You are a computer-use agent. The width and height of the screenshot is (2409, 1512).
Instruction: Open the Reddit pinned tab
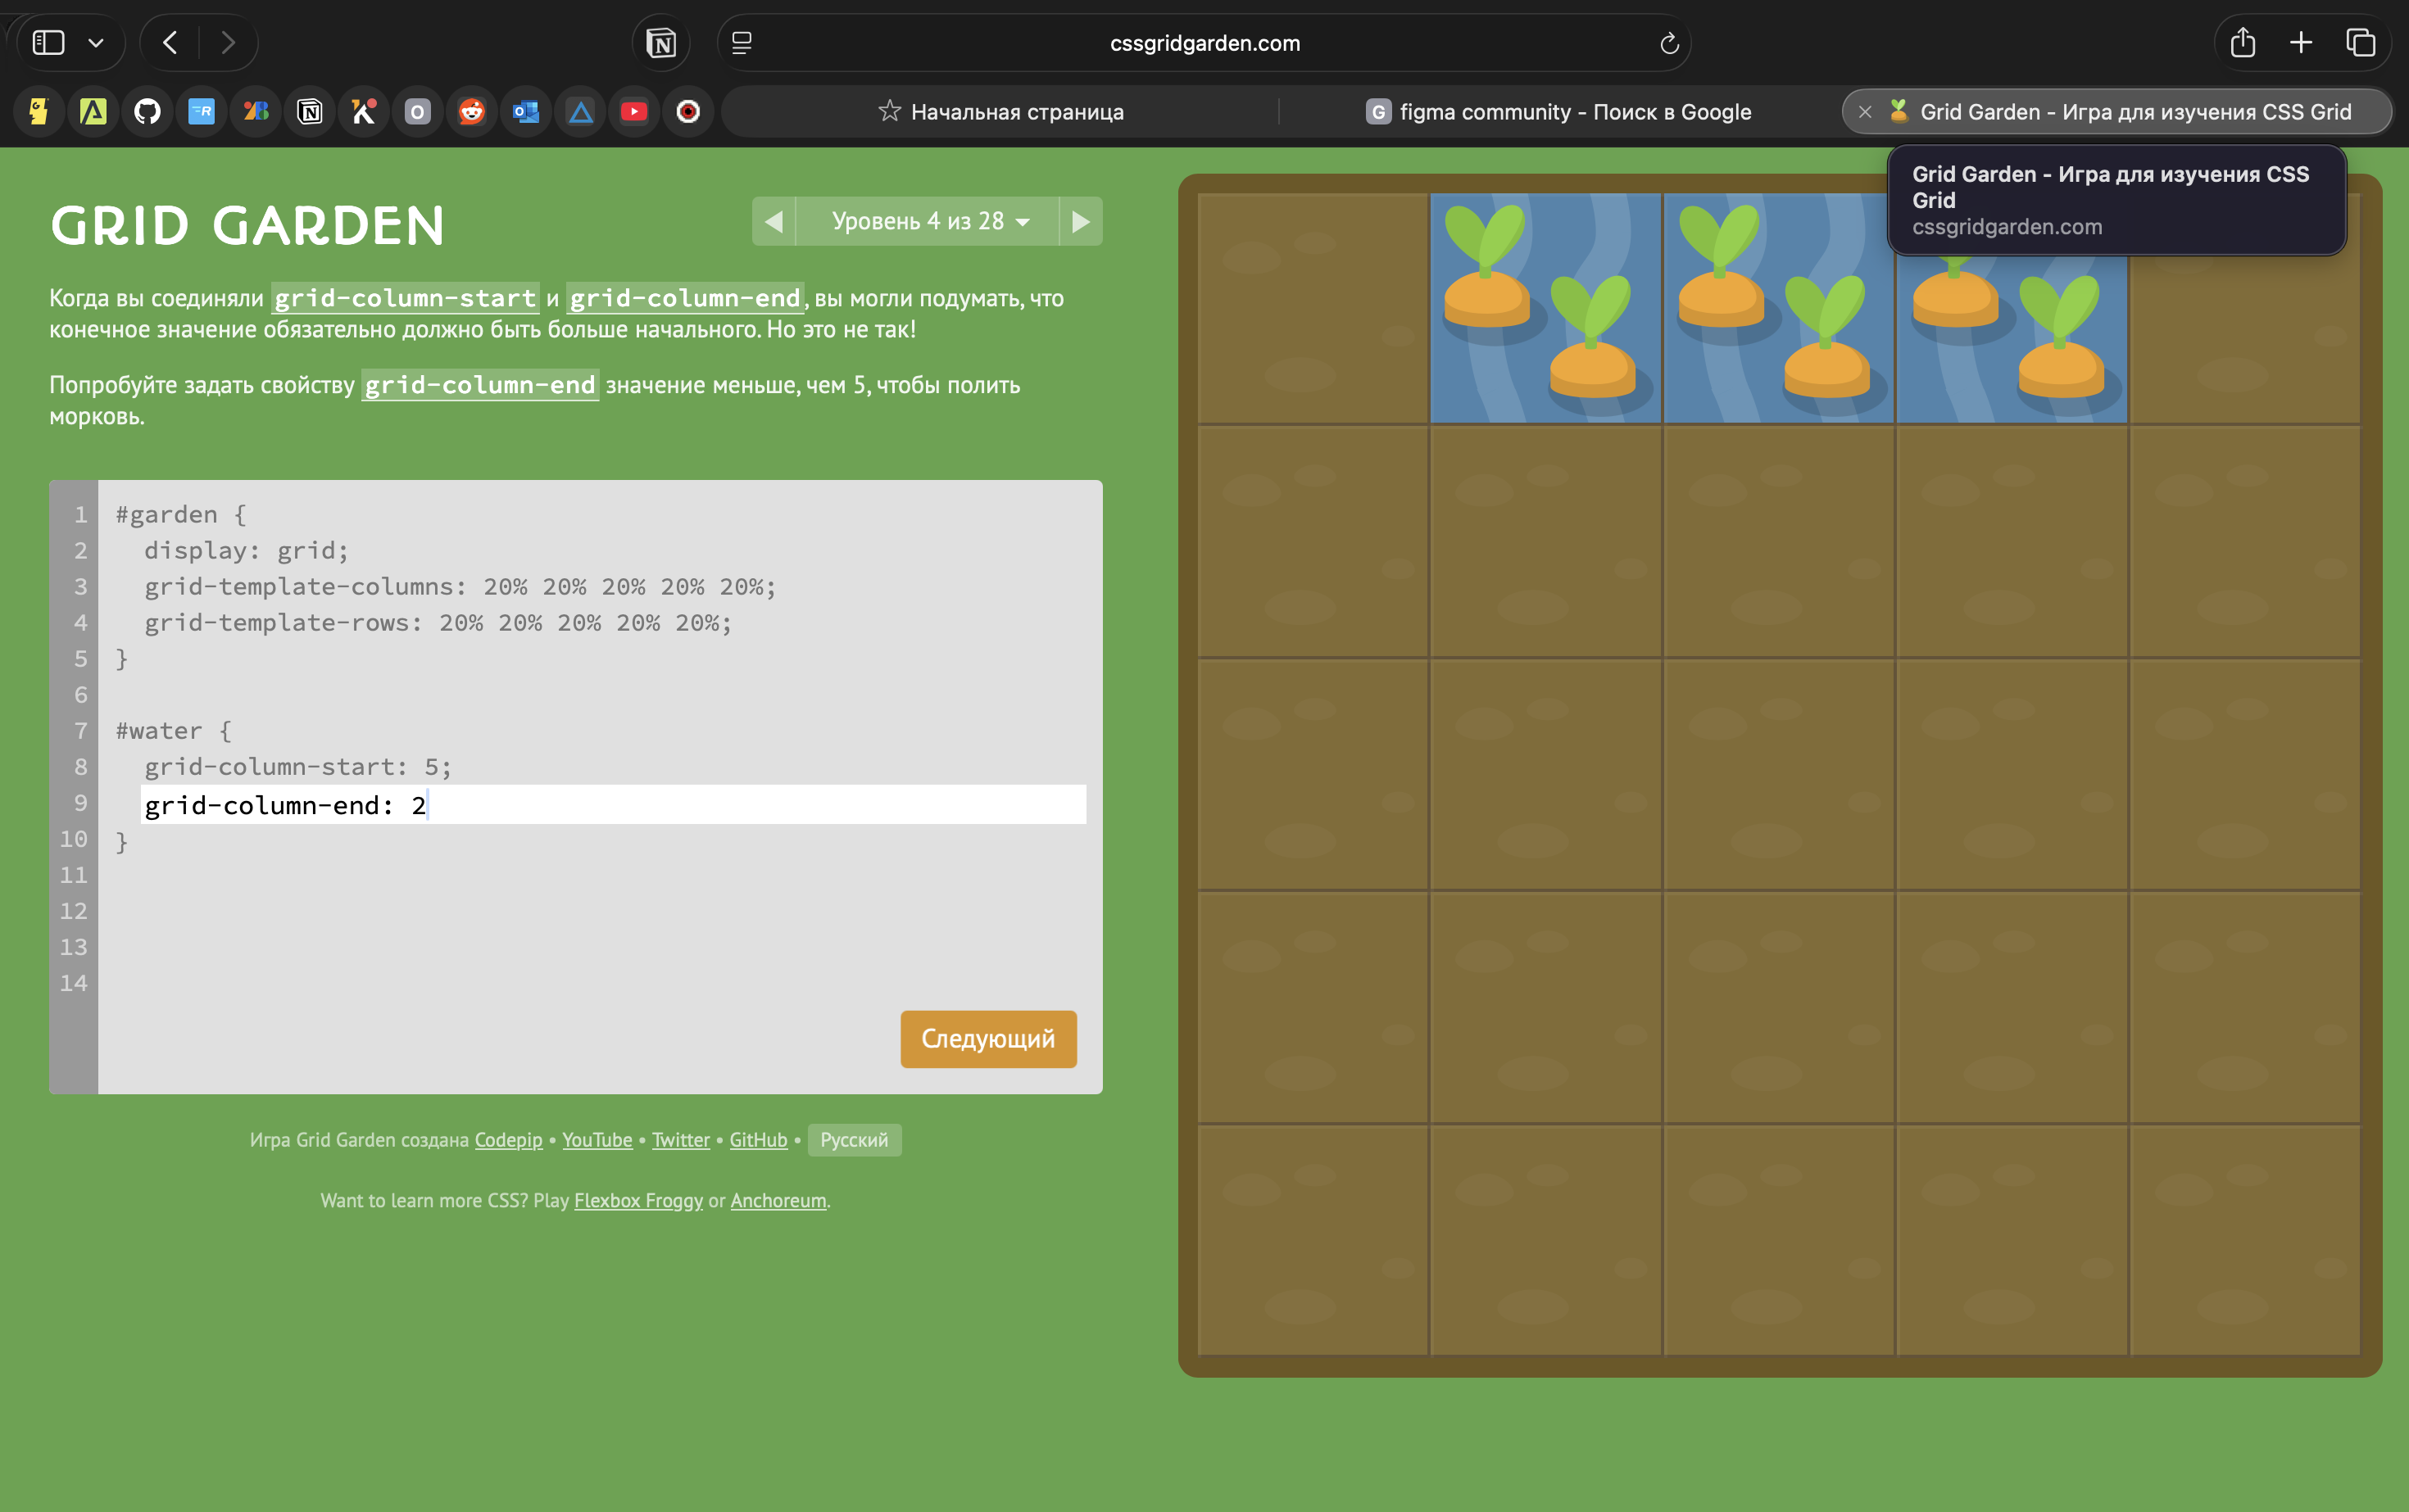point(471,111)
